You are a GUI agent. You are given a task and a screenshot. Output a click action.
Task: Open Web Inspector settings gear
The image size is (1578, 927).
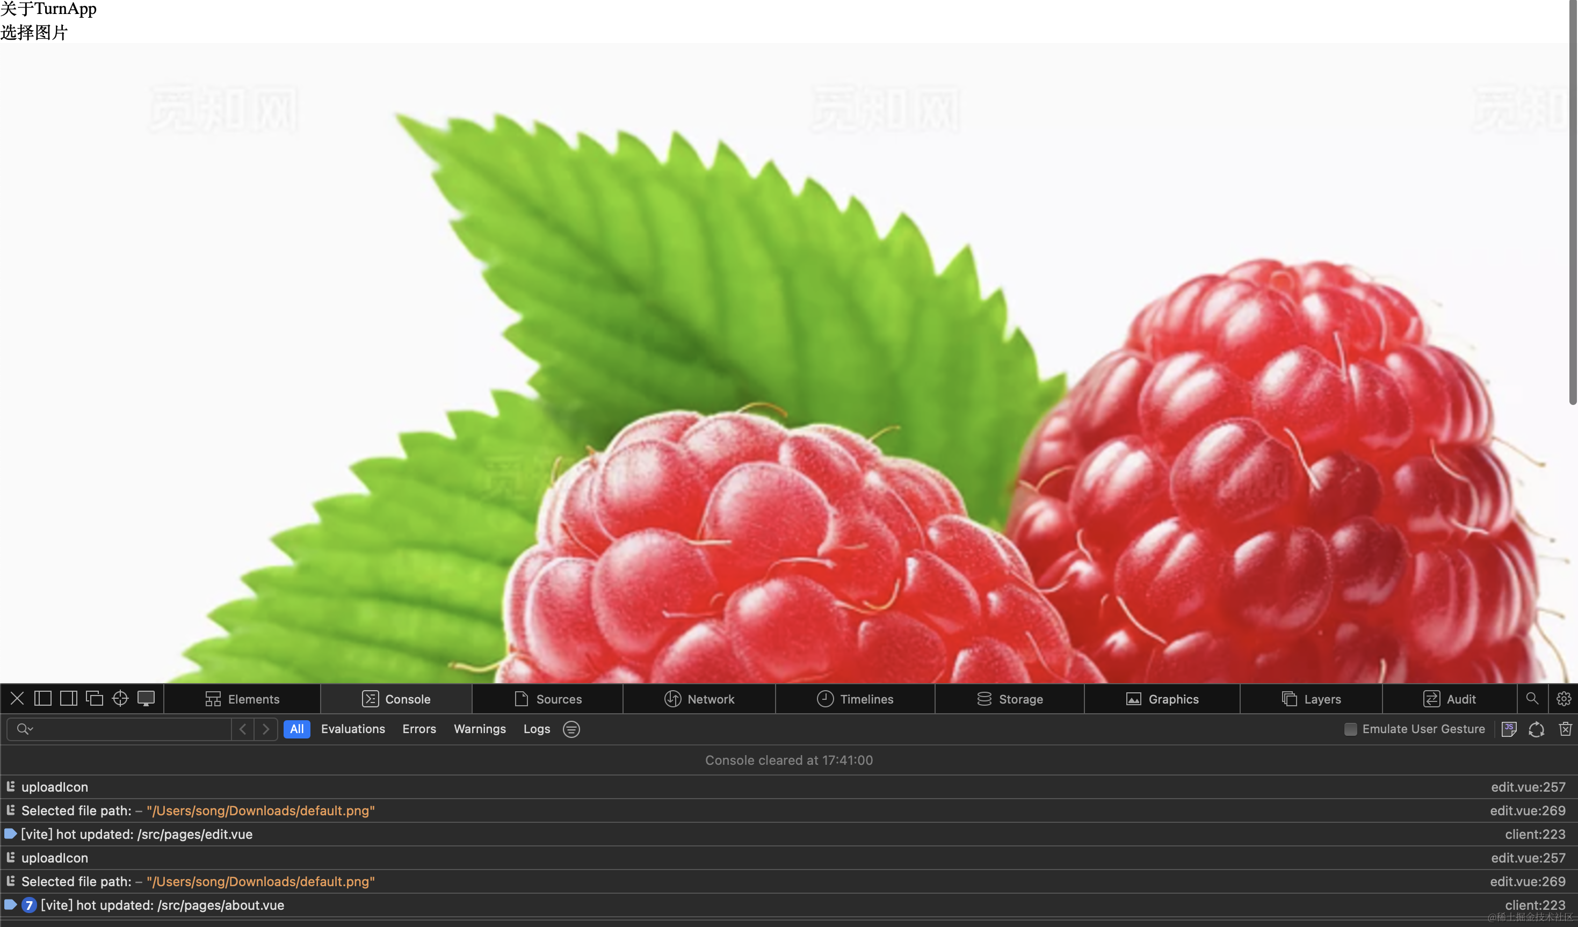point(1563,698)
